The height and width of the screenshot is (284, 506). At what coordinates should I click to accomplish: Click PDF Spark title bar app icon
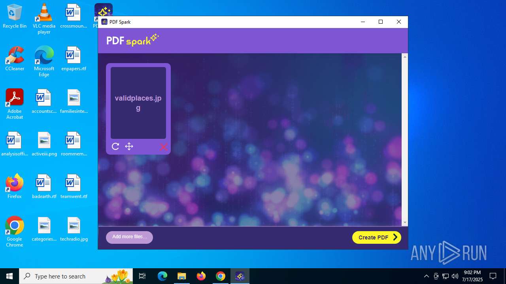104,22
